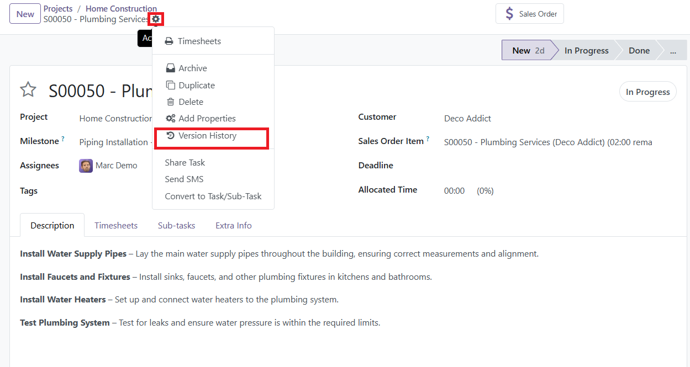Go to the Projects breadcrumb
This screenshot has width=690, height=367.
coord(58,9)
